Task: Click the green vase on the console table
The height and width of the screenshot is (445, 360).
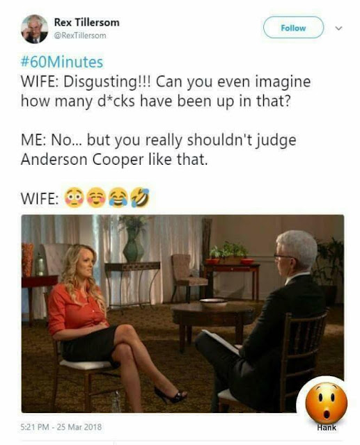Action: pyautogui.click(x=134, y=245)
